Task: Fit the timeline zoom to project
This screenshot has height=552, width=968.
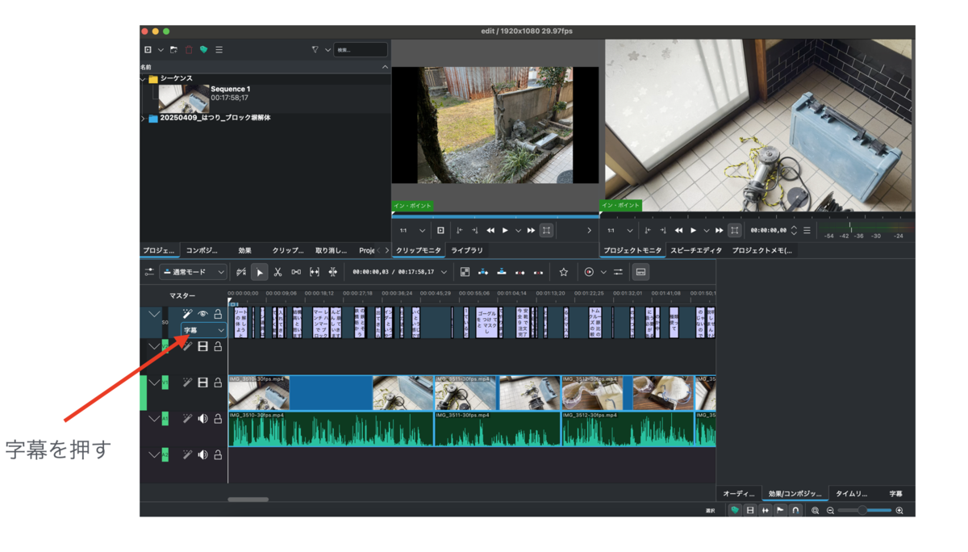Action: click(816, 511)
